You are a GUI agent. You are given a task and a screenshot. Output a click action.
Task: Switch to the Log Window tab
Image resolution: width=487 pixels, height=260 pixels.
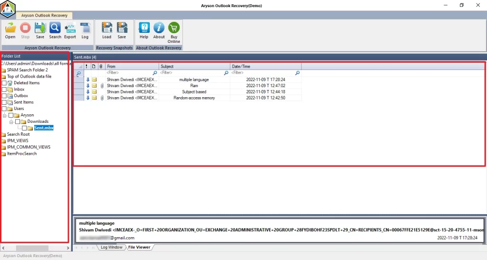pyautogui.click(x=111, y=247)
